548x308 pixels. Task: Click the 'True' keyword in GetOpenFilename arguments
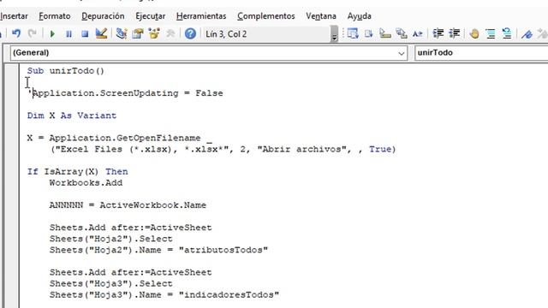[380, 149]
